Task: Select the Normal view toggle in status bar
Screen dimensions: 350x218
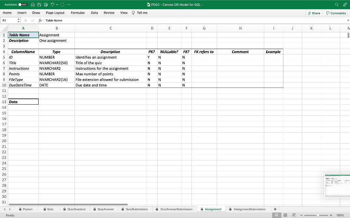Action: (x=276, y=215)
